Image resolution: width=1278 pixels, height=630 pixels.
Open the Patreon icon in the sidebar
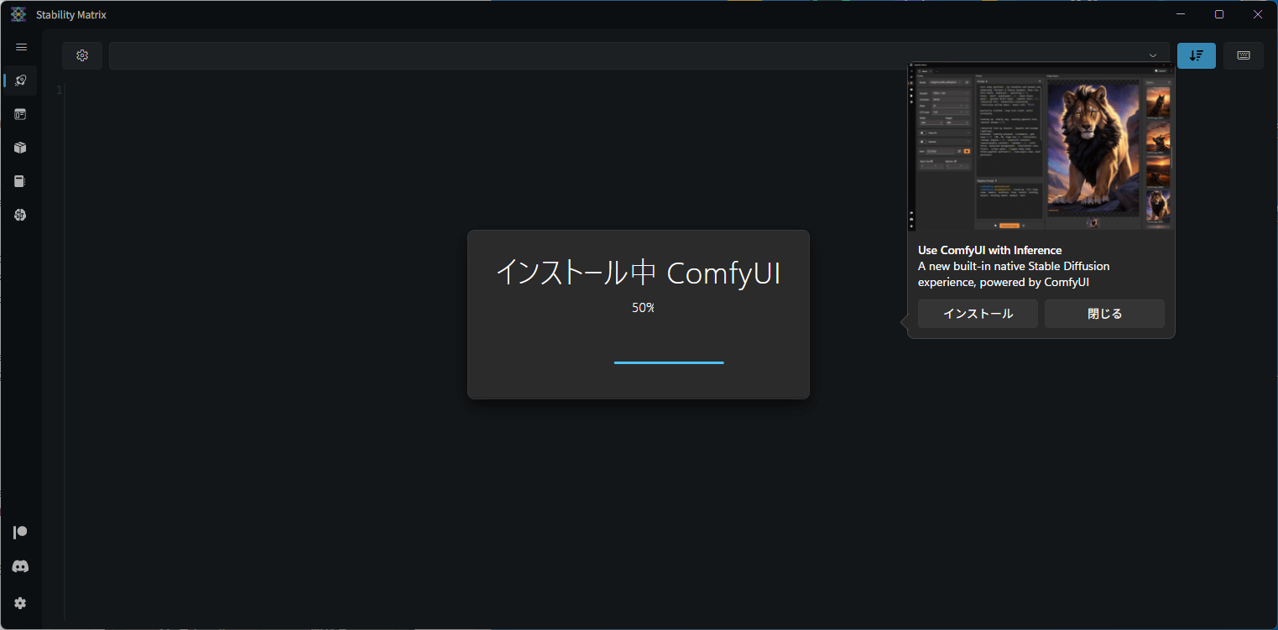(20, 531)
